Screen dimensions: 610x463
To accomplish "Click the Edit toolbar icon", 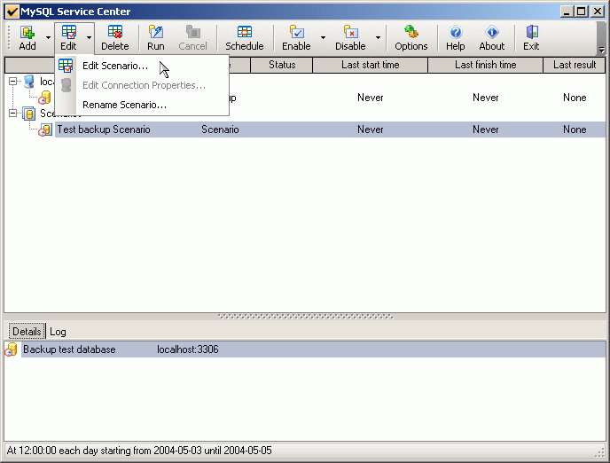I will pyautogui.click(x=68, y=38).
